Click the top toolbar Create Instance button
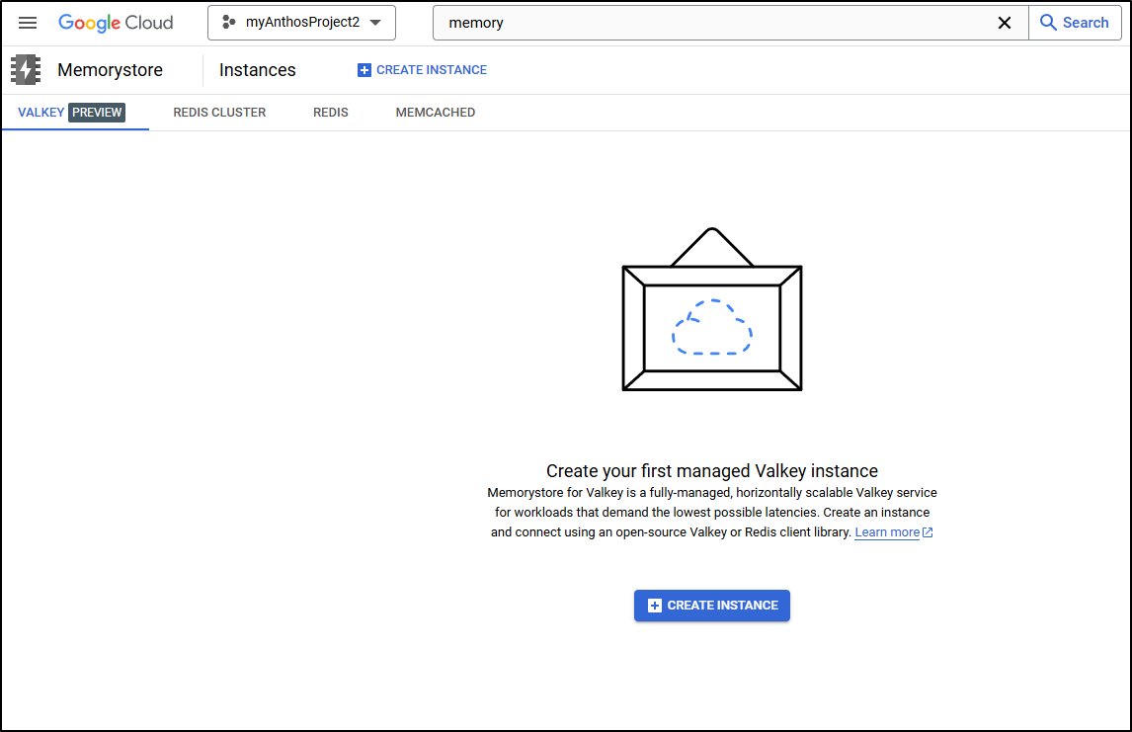 (x=423, y=70)
